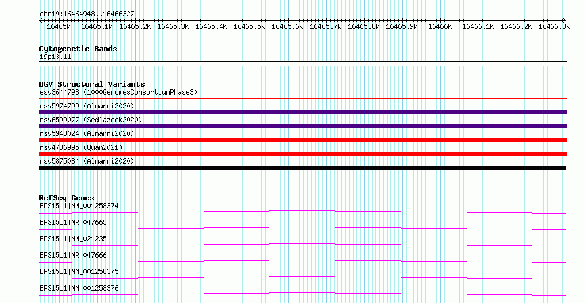Click the 16465.9k ruler tick label

[x=402, y=26]
